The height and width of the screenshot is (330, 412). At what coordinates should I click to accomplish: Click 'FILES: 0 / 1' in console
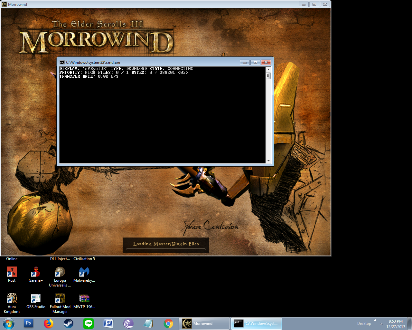[x=113, y=73]
